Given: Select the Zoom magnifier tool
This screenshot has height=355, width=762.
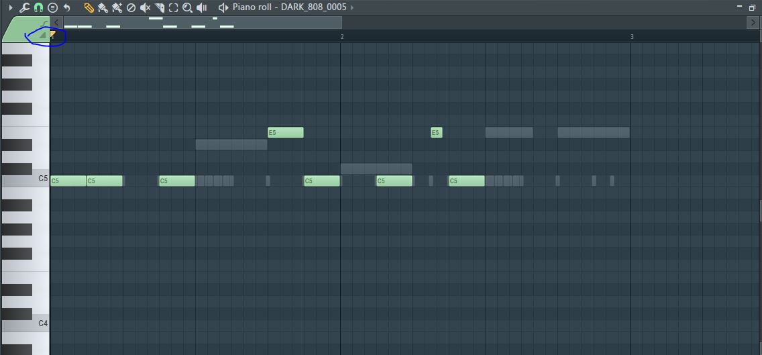Looking at the screenshot, I should (187, 7).
